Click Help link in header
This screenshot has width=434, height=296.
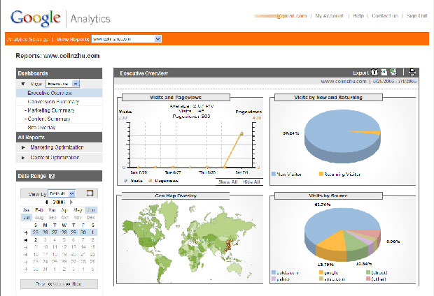[358, 16]
